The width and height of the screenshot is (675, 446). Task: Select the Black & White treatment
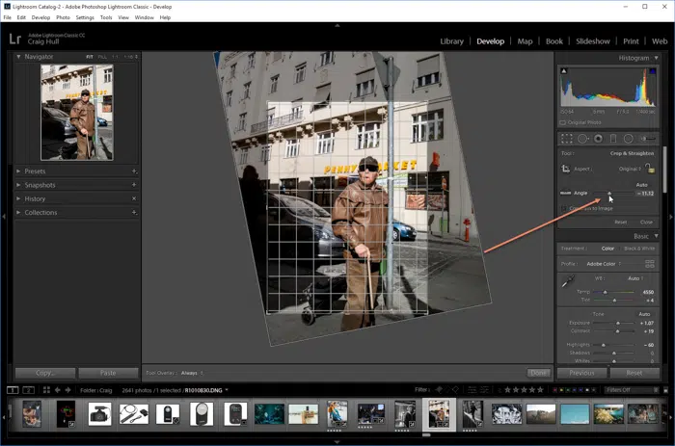pyautogui.click(x=639, y=249)
